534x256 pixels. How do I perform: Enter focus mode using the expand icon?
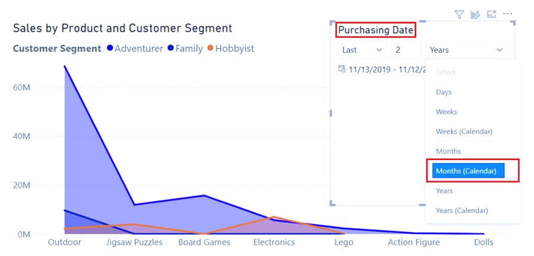point(491,14)
